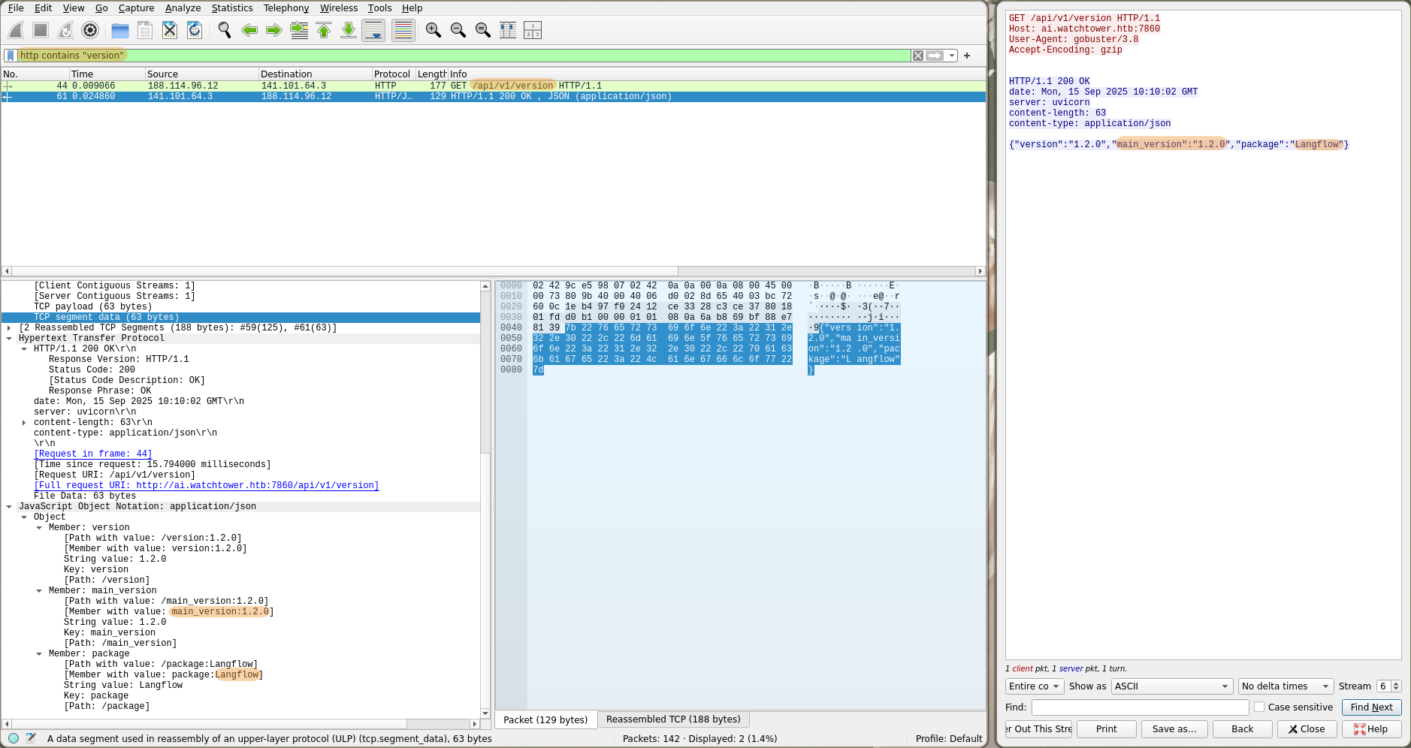Go to the last packet
This screenshot has height=748, width=1411.
pos(348,30)
